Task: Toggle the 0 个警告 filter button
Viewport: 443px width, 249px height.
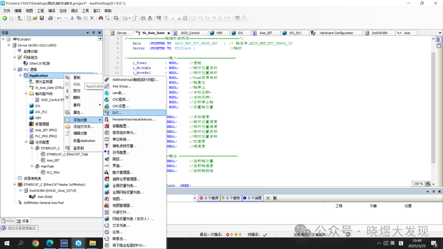Action: pos(231,198)
